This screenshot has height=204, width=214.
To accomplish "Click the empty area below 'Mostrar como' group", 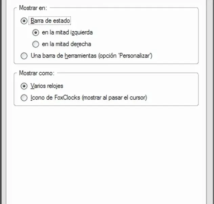I will click(106, 153).
